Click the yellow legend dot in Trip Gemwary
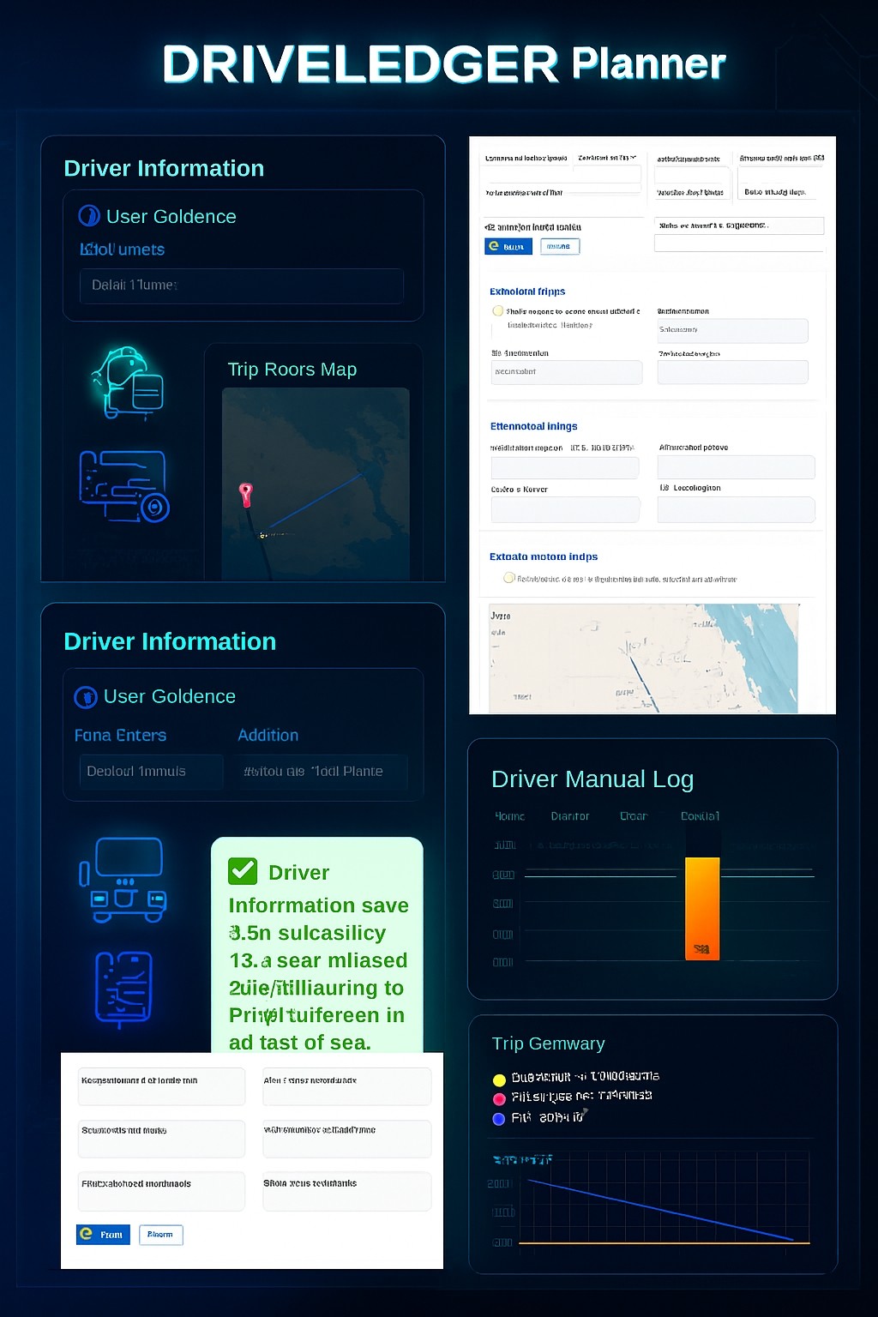Screen dimensions: 878x1317 click(499, 1080)
